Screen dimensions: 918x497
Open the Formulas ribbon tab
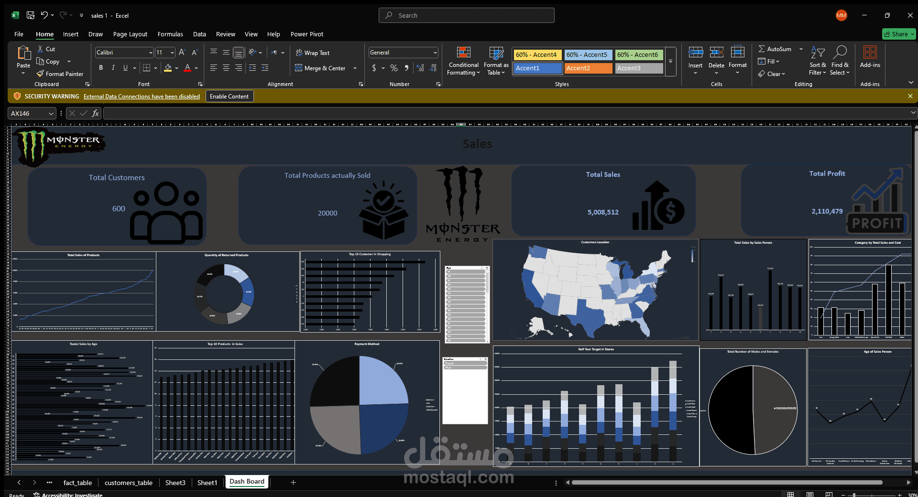[x=170, y=34]
